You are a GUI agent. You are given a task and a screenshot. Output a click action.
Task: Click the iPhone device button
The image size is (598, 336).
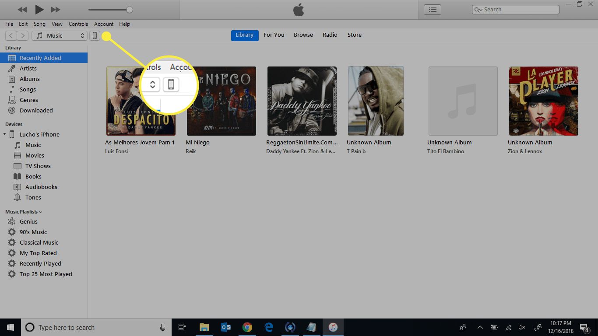(x=95, y=36)
